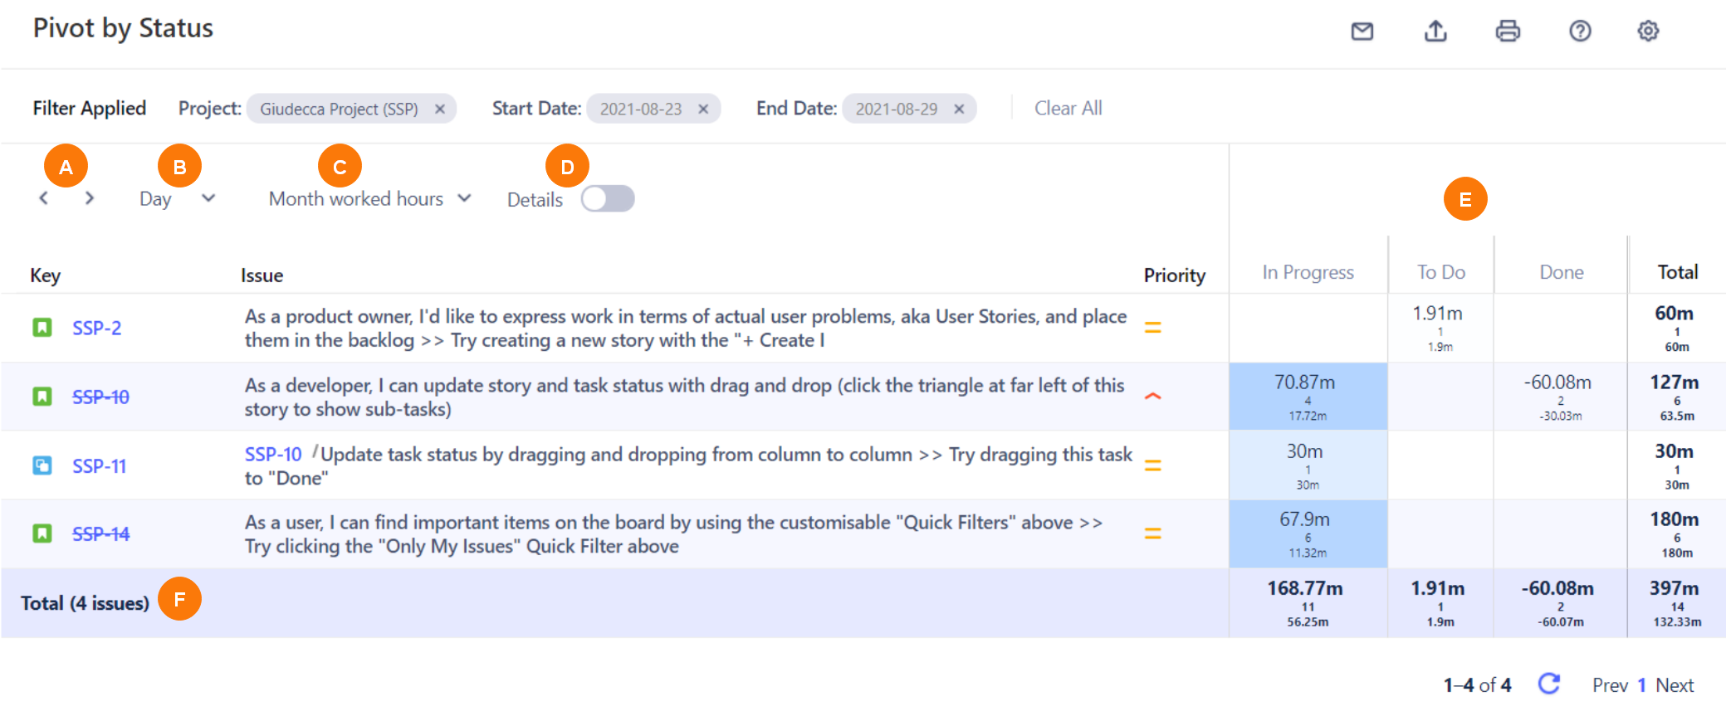The image size is (1726, 716).
Task: Open issue SSP-2 link
Action: 96,328
